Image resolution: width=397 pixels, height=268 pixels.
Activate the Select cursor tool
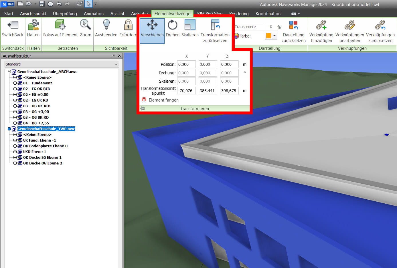point(88,4)
